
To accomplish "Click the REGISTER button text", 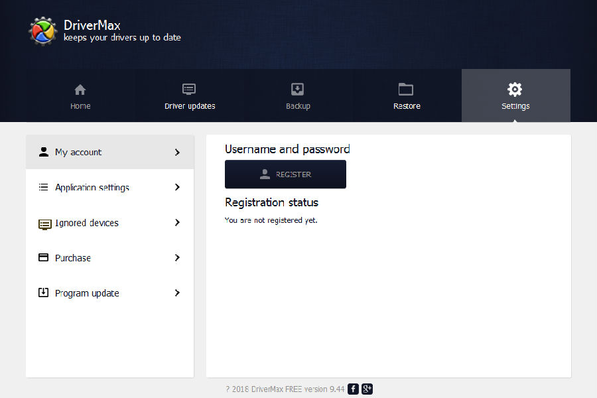I will click(293, 174).
